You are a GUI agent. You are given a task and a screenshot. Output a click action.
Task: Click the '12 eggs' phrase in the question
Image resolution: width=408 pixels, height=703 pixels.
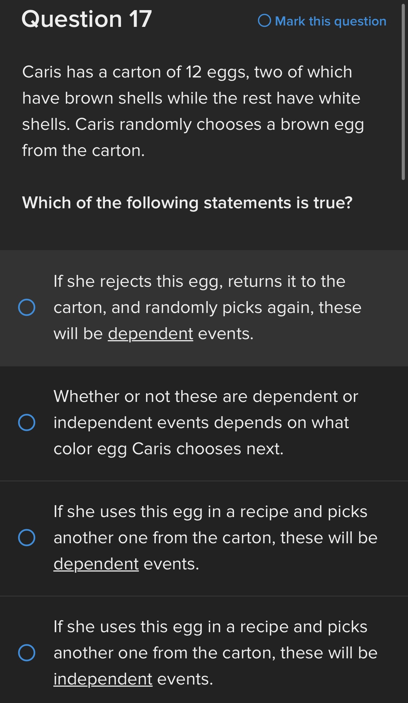[217, 73]
